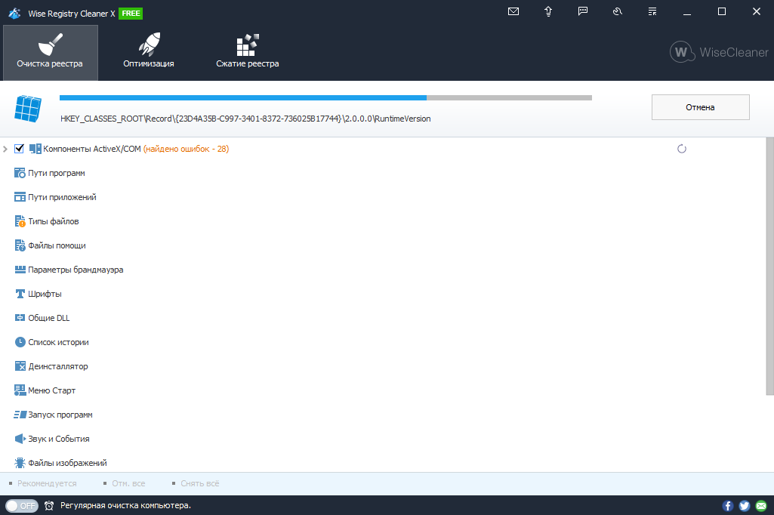Select the Список истории row label
Viewport: 774px width, 515px height.
click(58, 342)
